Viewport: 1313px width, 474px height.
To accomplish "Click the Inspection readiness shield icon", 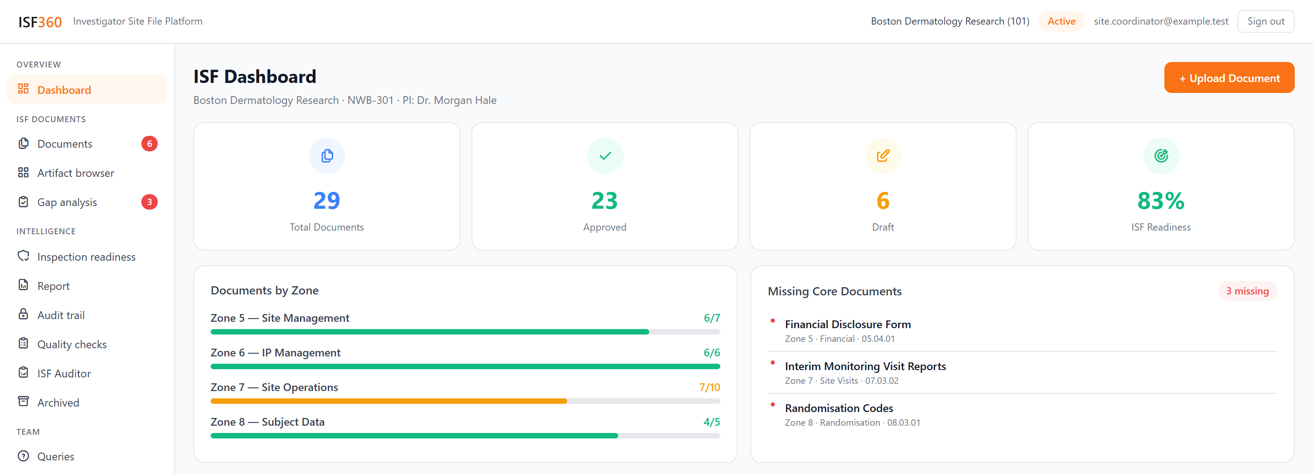I will click(x=23, y=256).
